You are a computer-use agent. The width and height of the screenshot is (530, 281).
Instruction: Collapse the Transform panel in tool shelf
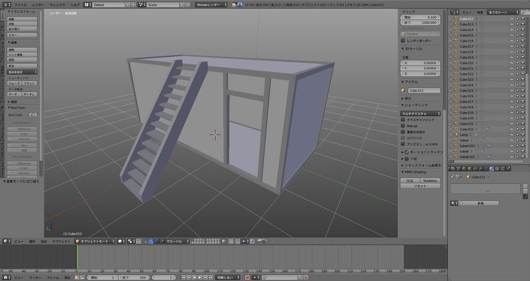(22, 11)
